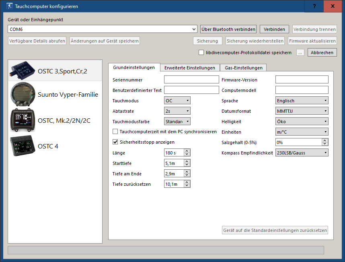Click the Benutzerdefinierter Text input field
Screen dimensions: 345x262
[x=191, y=90]
